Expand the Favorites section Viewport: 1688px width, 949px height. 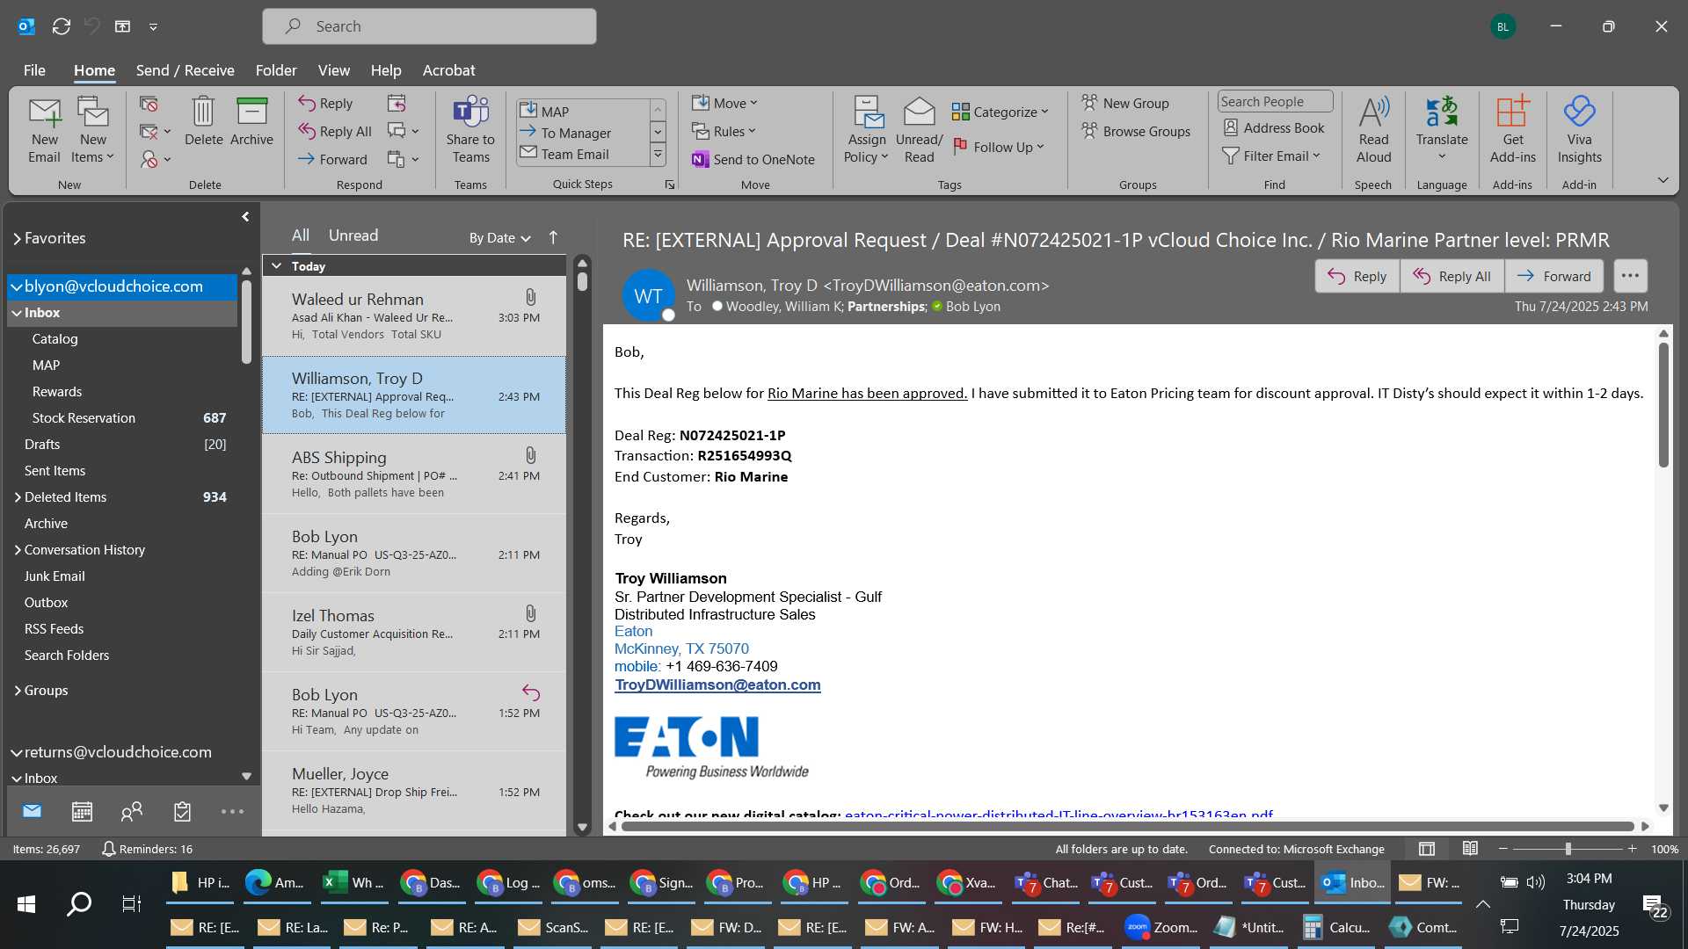pos(17,238)
